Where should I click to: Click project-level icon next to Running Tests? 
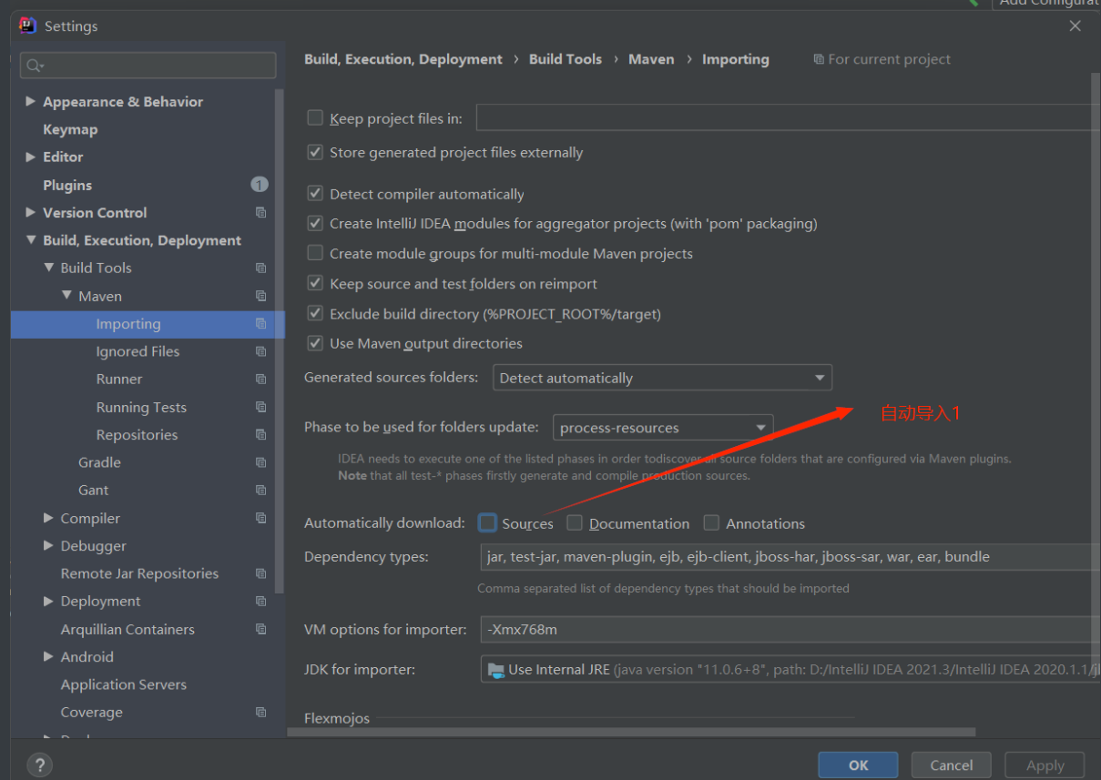[261, 407]
